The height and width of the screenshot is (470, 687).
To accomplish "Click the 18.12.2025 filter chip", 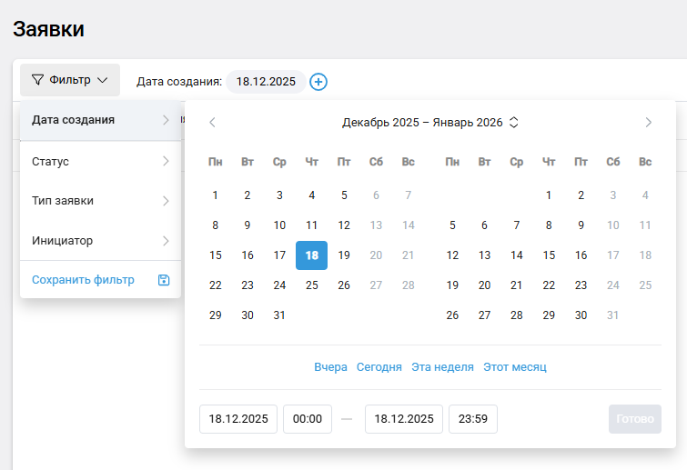I will click(x=266, y=82).
